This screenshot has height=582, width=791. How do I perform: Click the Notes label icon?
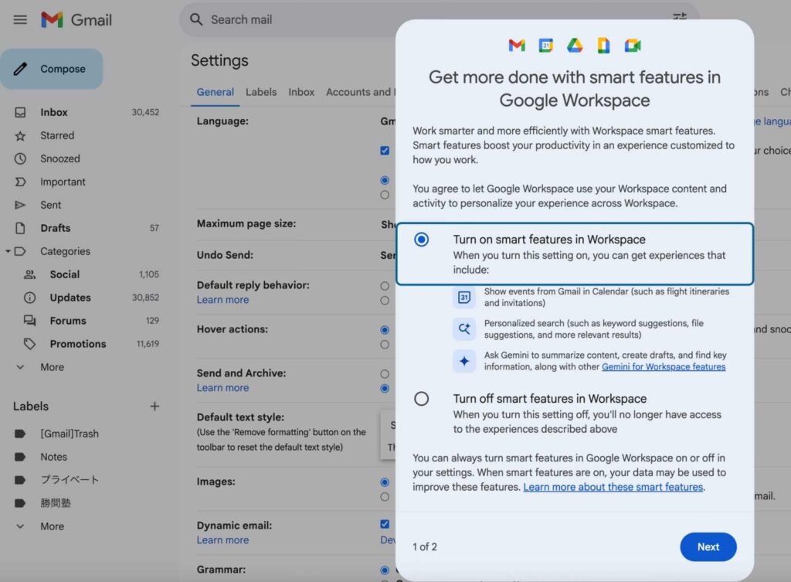pos(20,457)
